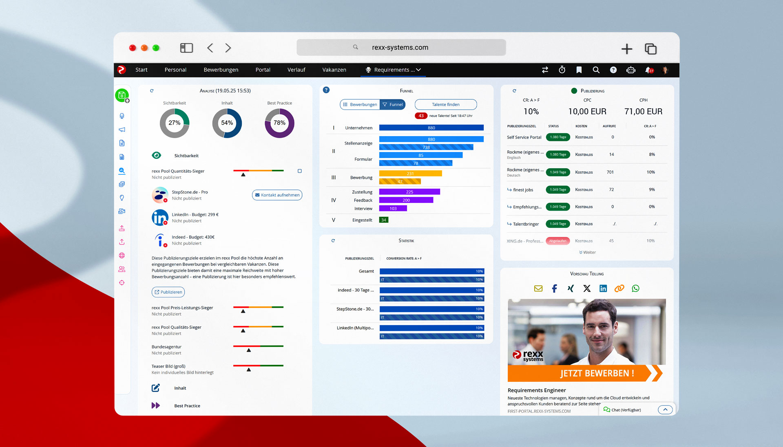783x447 pixels.
Task: Click the Publizieren button
Action: click(x=168, y=292)
